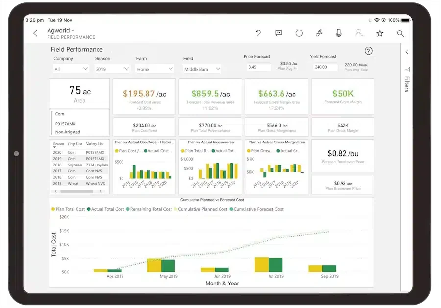
Task: Click the $770.00 Plan Total Revenue card
Action: 210,127
